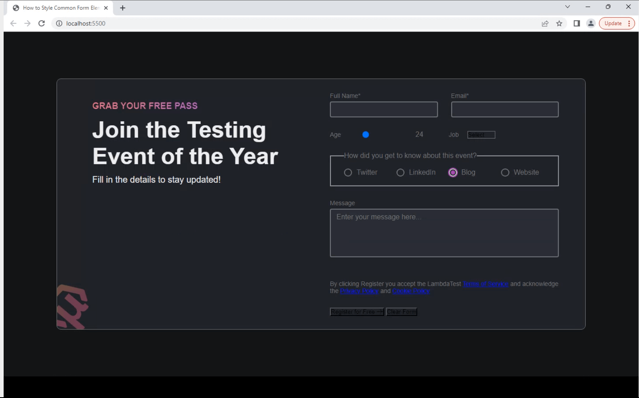Select the Twitter radio option
The image size is (639, 398).
click(x=348, y=173)
